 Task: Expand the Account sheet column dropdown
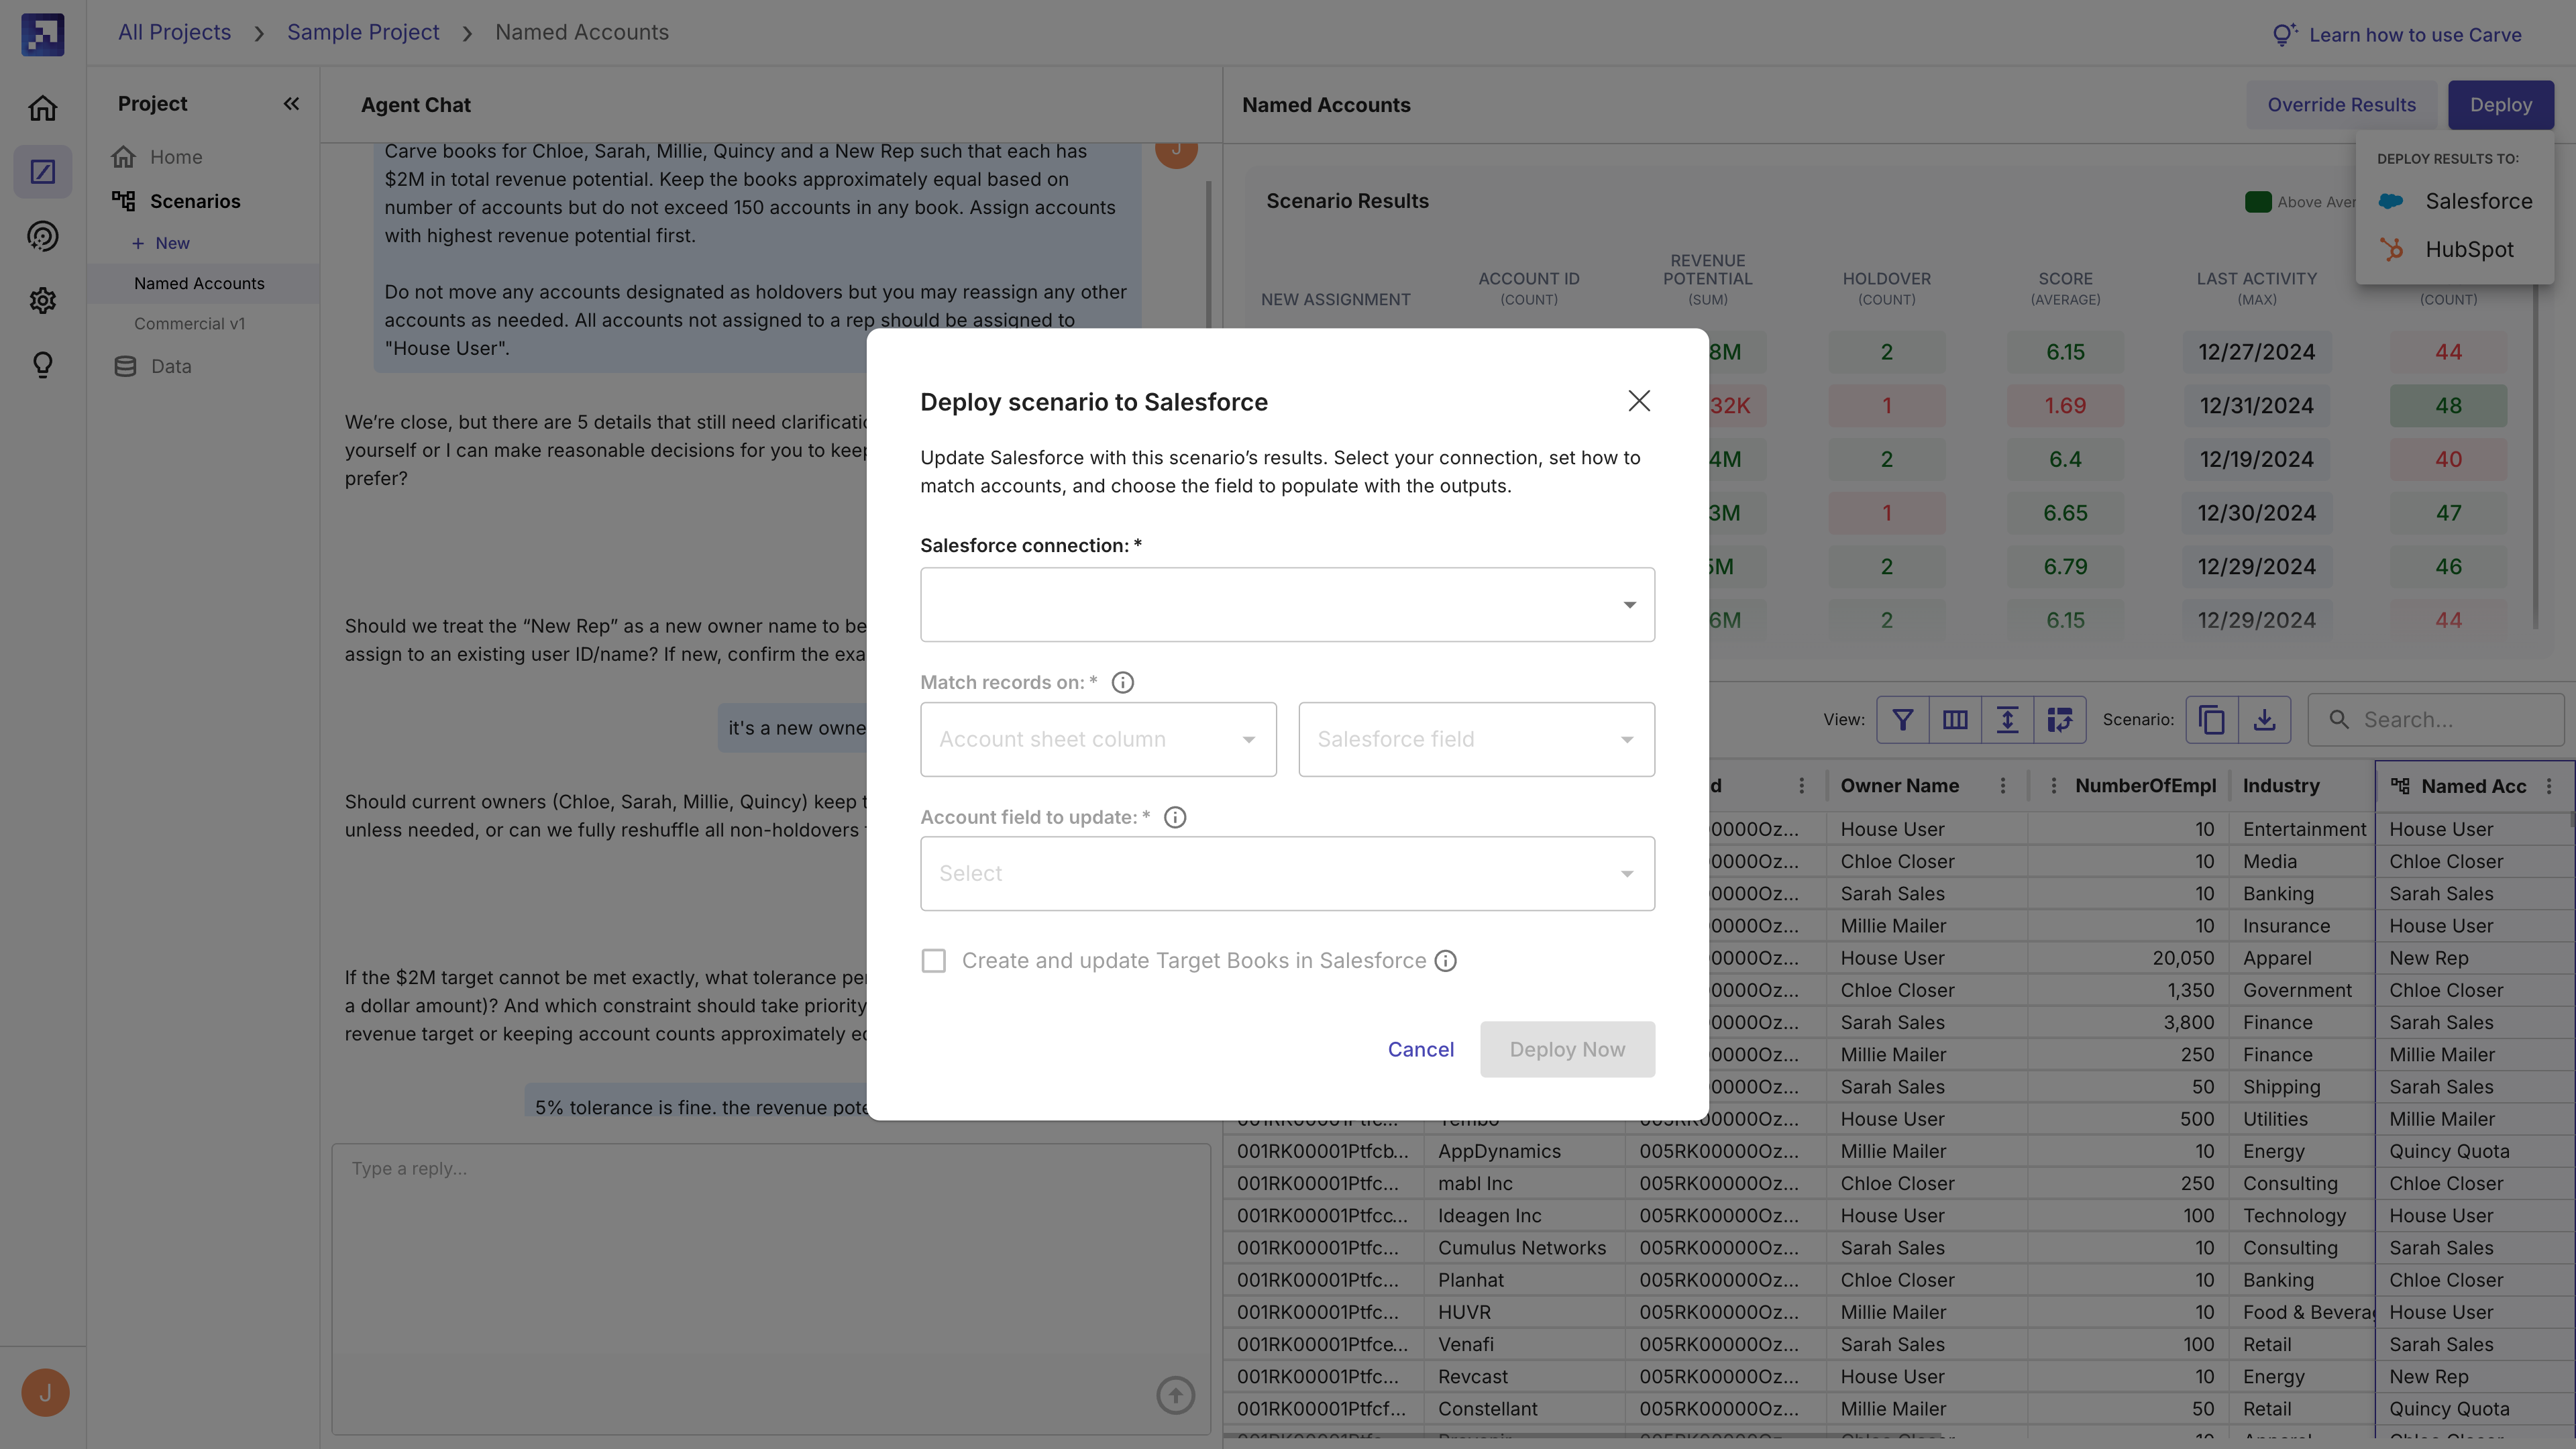tap(1098, 739)
